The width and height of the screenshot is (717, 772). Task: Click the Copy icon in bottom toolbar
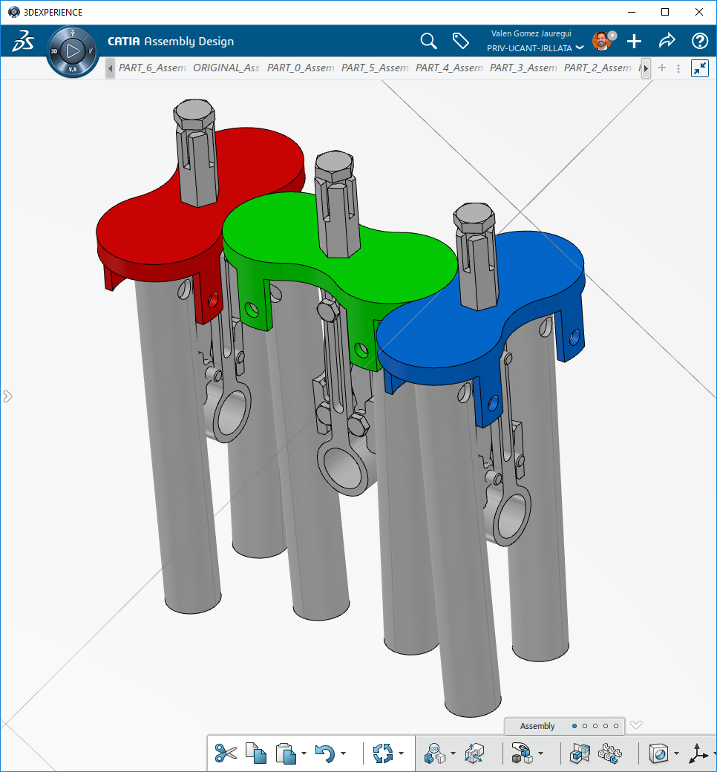(x=256, y=753)
